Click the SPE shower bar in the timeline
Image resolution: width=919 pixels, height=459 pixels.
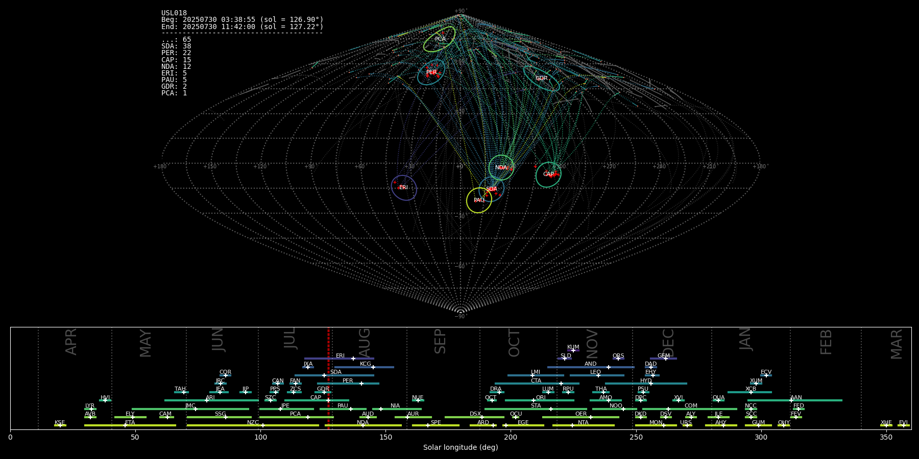click(436, 425)
